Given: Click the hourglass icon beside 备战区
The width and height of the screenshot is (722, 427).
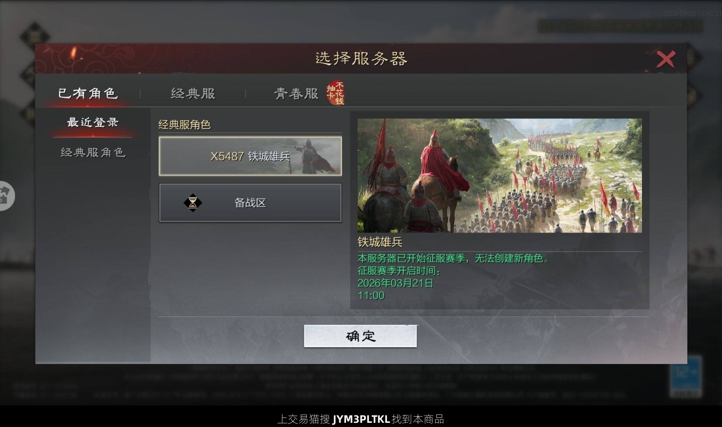Looking at the screenshot, I should pyautogui.click(x=193, y=203).
